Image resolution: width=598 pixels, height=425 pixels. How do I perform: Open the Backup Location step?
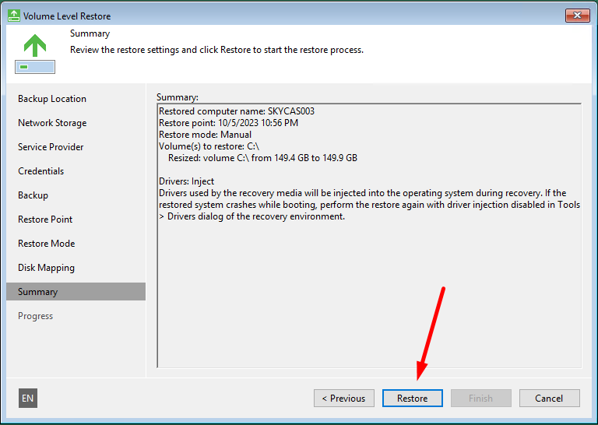click(x=52, y=99)
